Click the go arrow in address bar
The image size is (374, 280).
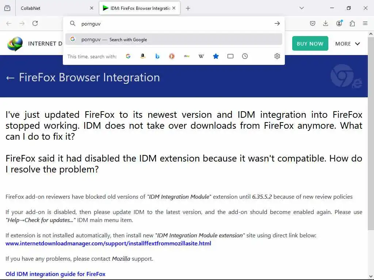[x=277, y=23]
